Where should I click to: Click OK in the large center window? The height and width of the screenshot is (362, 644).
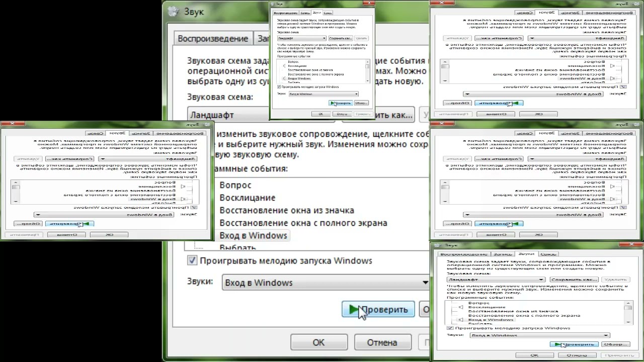[319, 342]
